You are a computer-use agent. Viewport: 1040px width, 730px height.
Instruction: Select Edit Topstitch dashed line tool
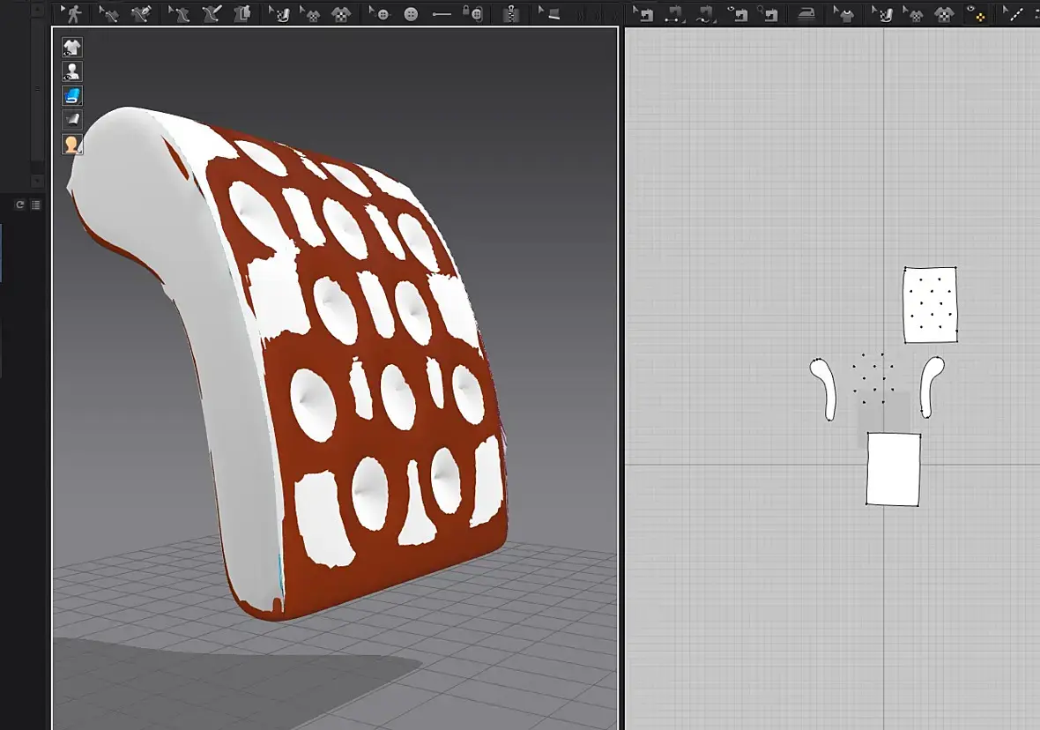[x=1013, y=12]
